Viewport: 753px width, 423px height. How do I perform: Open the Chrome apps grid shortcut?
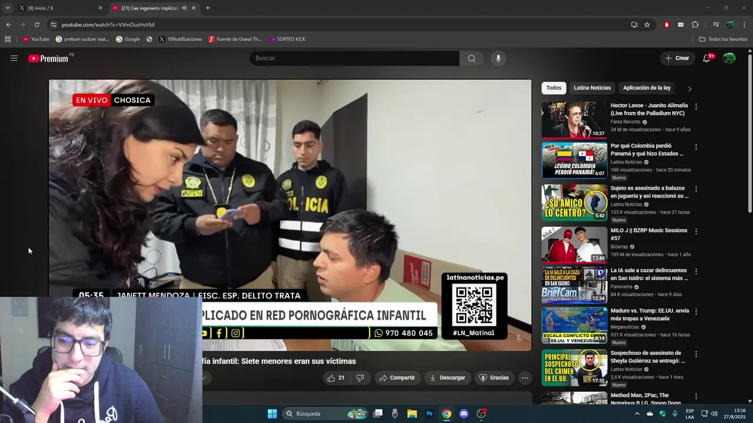[8, 39]
